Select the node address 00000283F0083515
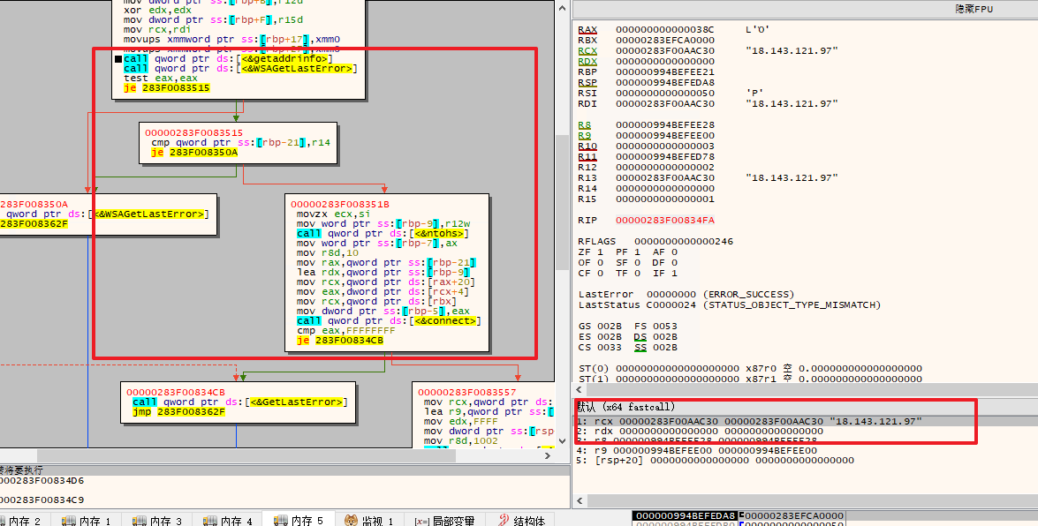 194,132
